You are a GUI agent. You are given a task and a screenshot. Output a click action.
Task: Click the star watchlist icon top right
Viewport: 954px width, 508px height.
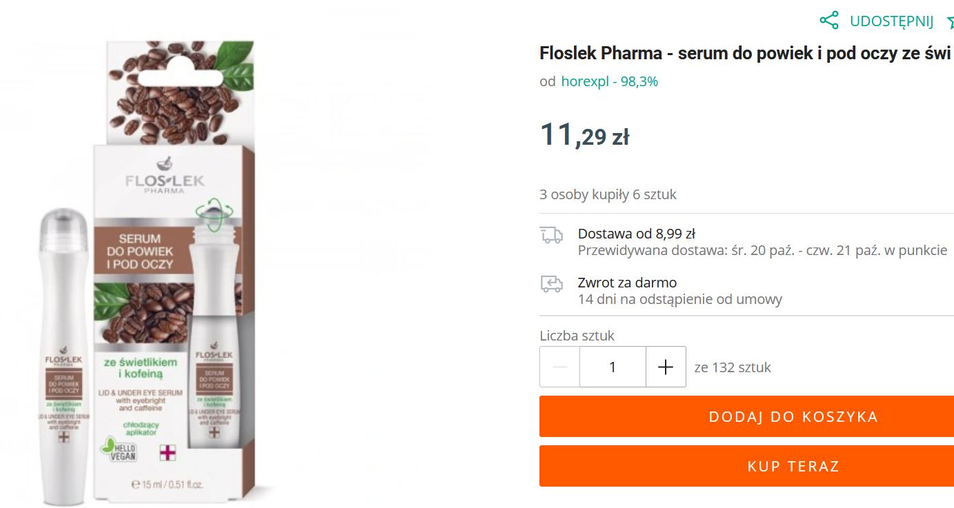950,21
